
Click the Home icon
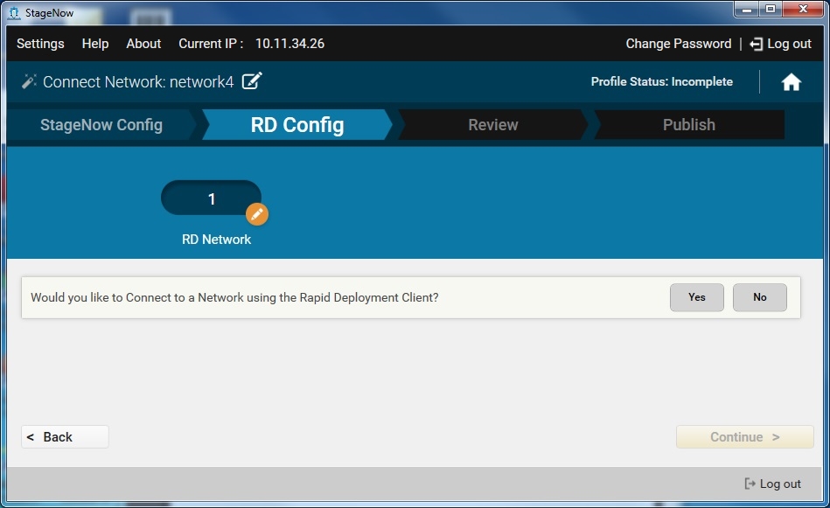(791, 82)
